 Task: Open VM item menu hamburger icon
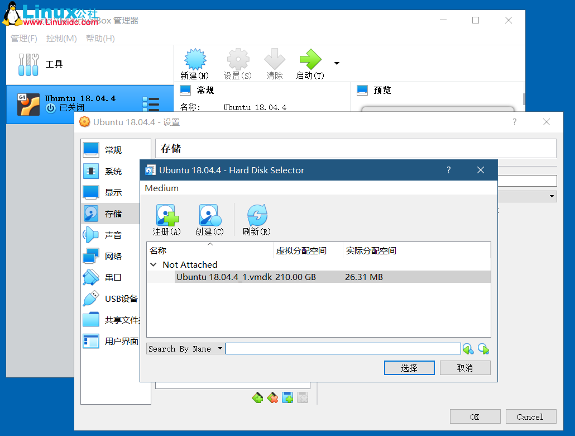tap(151, 105)
